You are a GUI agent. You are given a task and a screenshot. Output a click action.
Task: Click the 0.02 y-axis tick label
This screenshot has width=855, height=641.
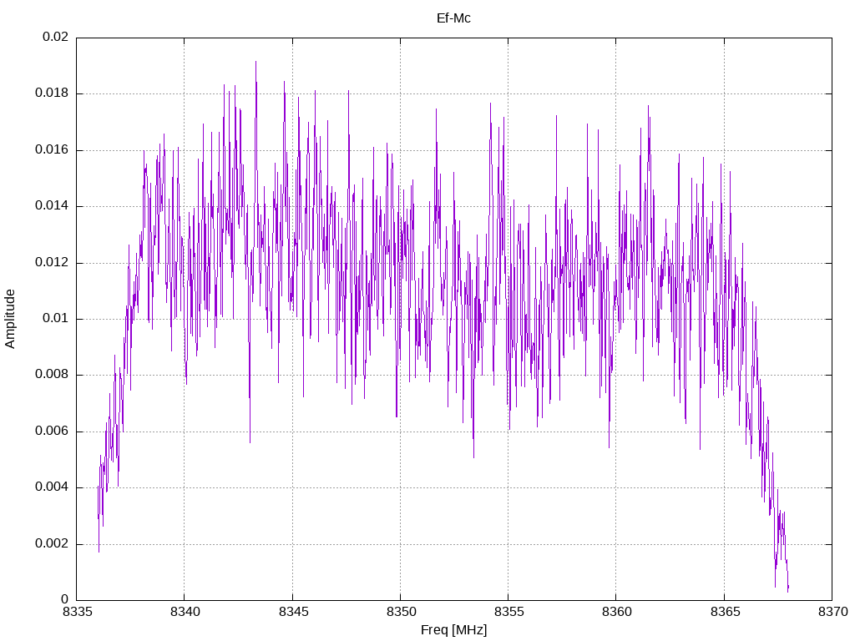tap(56, 37)
